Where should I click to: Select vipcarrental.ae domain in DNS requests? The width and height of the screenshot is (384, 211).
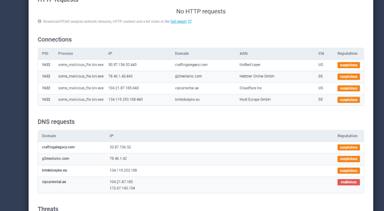click(54, 182)
